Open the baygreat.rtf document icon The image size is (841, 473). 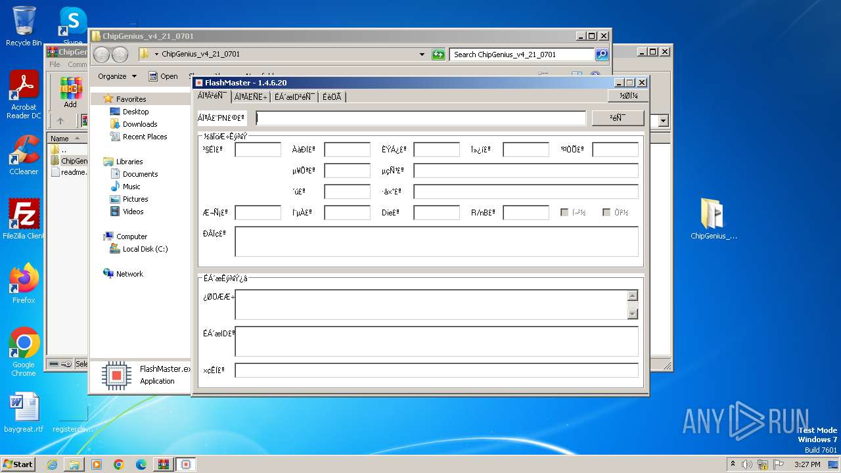click(x=24, y=413)
